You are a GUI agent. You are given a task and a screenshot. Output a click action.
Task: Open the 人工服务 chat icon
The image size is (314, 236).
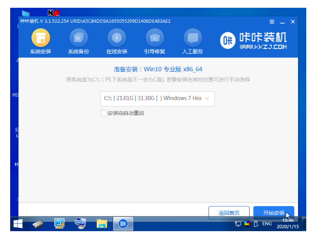(193, 38)
